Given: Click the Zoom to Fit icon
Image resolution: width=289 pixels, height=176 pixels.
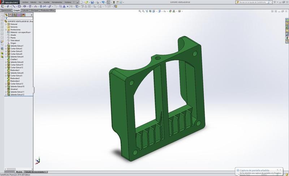Looking at the screenshot, I should click(x=140, y=11).
